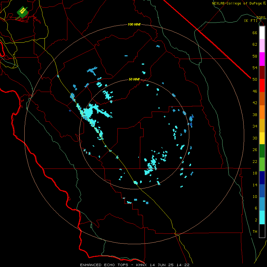This screenshot has width=267, height=267.
Task: Click the sky blue legend swatch
Action: point(262,204)
